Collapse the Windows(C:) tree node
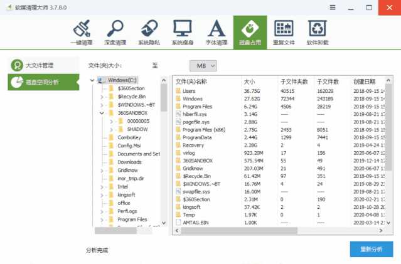This screenshot has width=401, height=264. (x=92, y=80)
